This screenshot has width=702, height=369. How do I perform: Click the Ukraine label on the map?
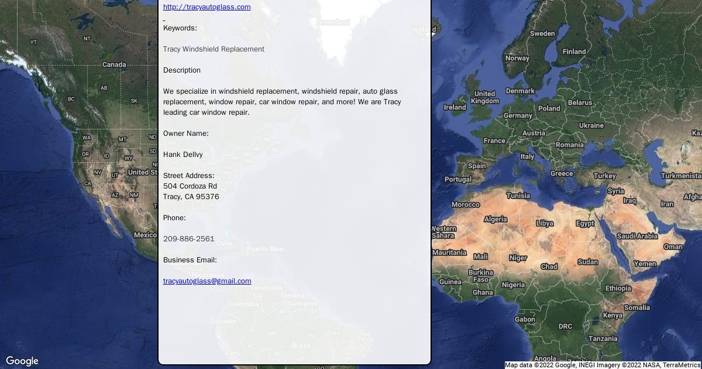(591, 125)
